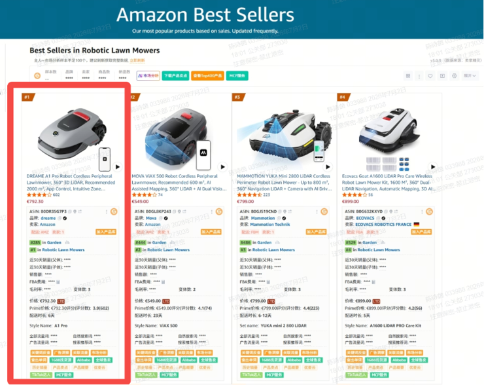Switch to grid view icon in toolbar

click(408, 76)
